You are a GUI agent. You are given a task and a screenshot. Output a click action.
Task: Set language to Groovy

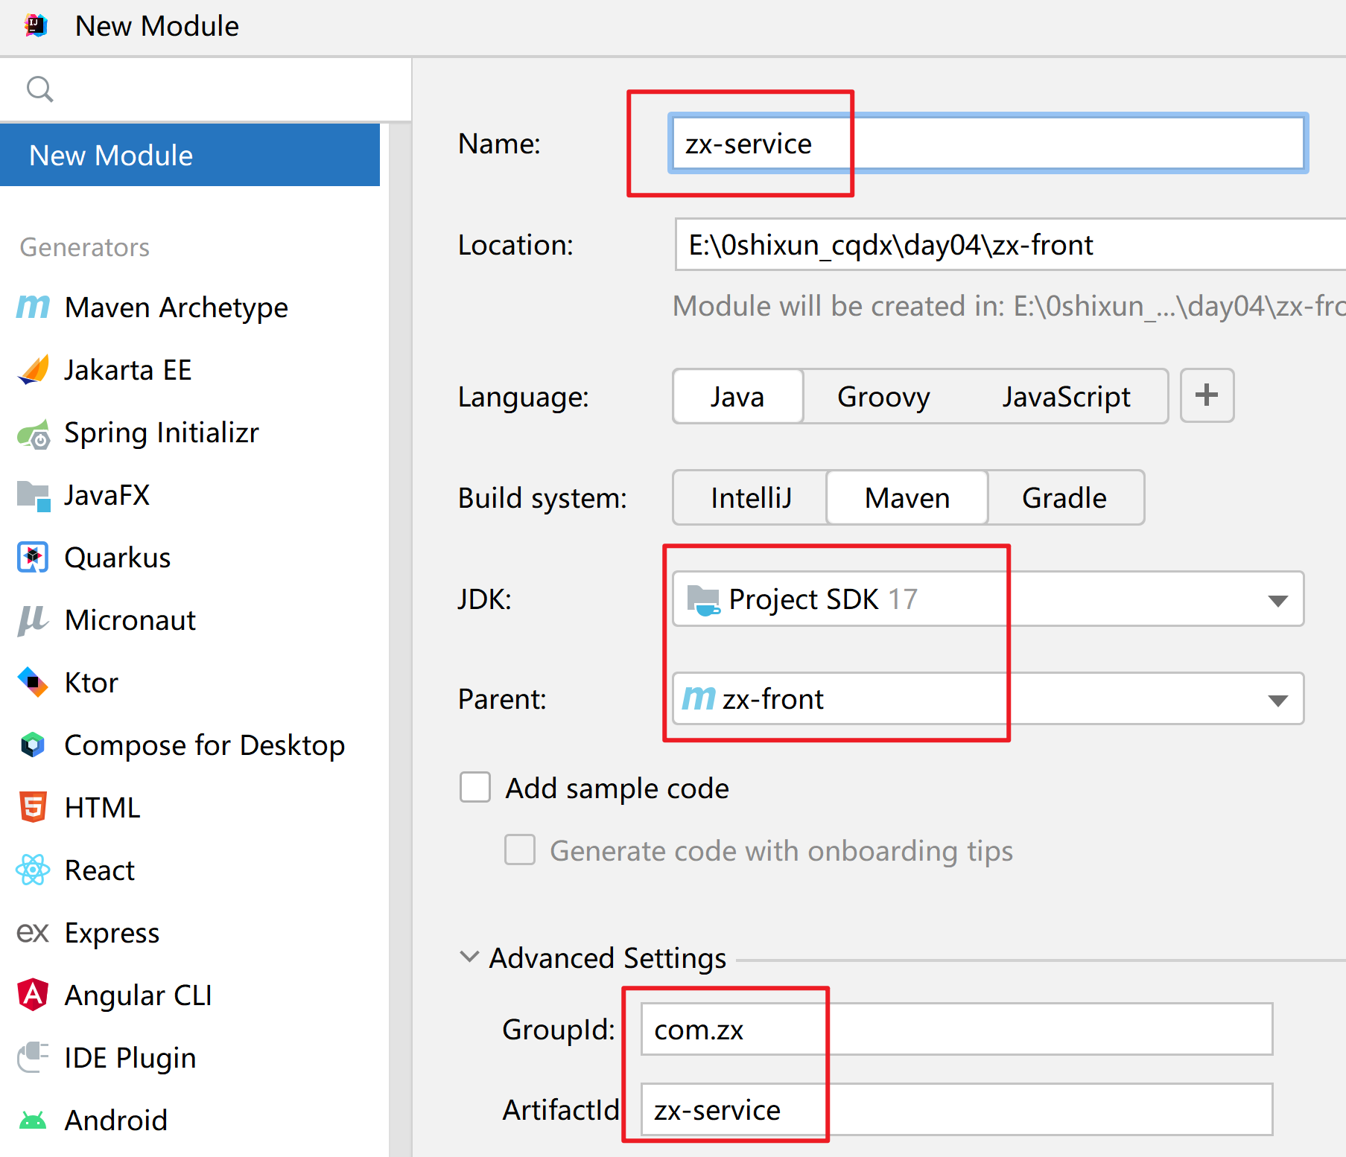click(x=883, y=396)
